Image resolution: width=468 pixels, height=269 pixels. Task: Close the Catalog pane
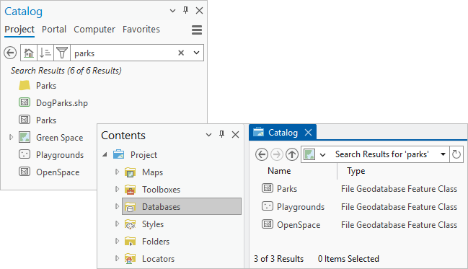pyautogui.click(x=199, y=11)
